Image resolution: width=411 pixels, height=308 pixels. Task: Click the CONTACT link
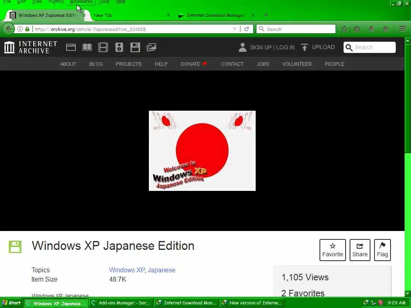[x=232, y=64]
